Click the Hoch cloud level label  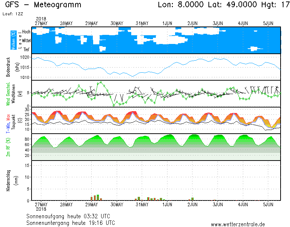26,32
